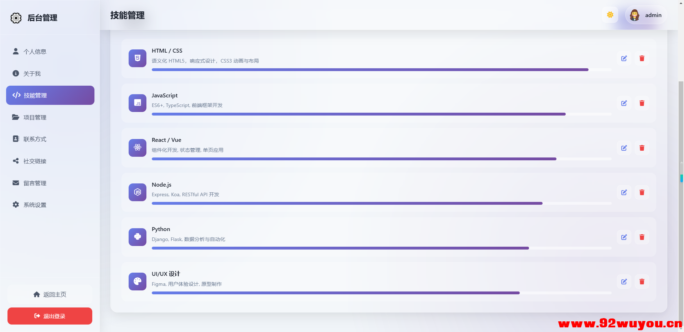Click edit icon for HTML / CSS skill
Image resolution: width=684 pixels, height=332 pixels.
coord(624,58)
